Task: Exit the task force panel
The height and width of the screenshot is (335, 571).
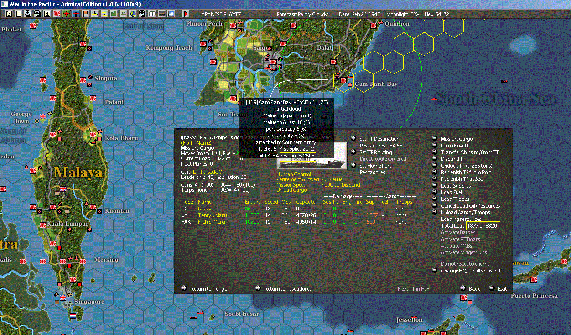Action: coord(502,289)
